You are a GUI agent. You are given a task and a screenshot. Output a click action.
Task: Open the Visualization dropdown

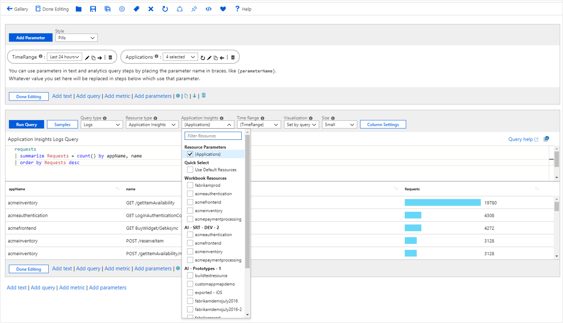[301, 124]
